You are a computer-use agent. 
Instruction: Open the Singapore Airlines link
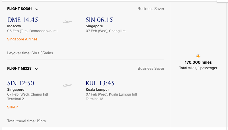click(22, 39)
